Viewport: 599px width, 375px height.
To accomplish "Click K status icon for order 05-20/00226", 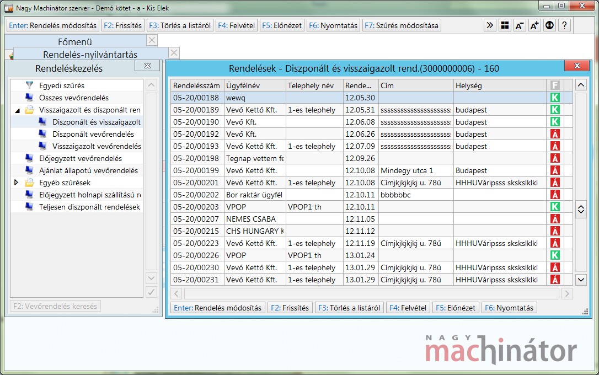I will [x=555, y=255].
